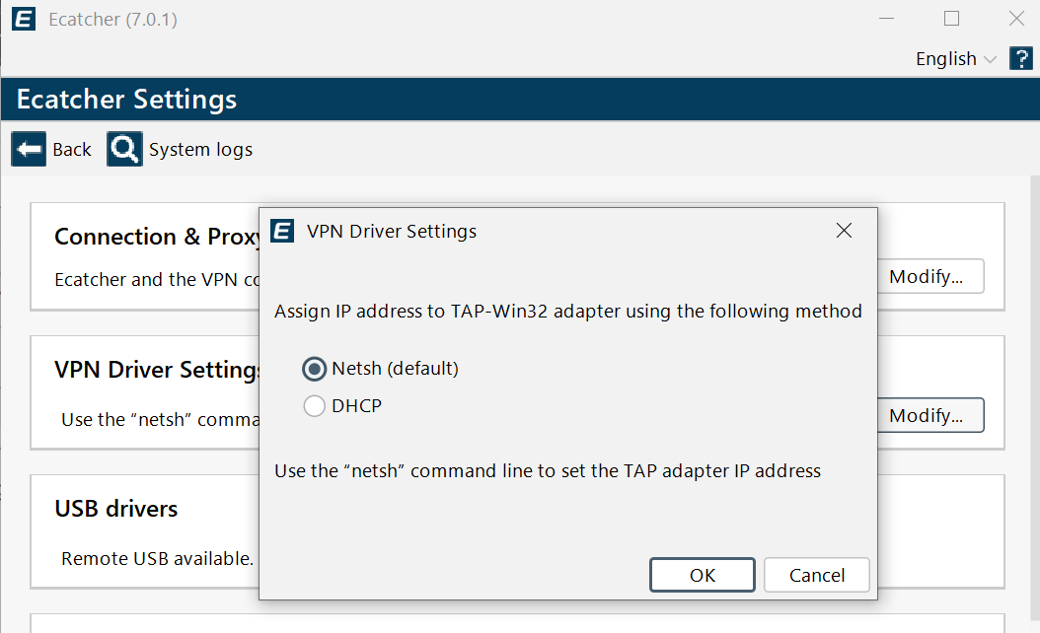The height and width of the screenshot is (633, 1040).
Task: Click the language dropdown chevron arrow
Action: tap(991, 60)
